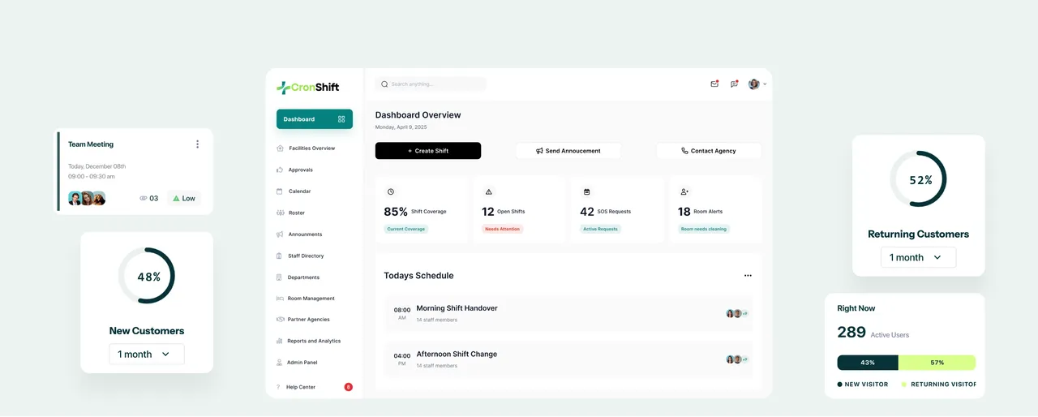Image resolution: width=1038 pixels, height=417 pixels.
Task: Open the Morning Shift Handover row
Action: coord(569,313)
